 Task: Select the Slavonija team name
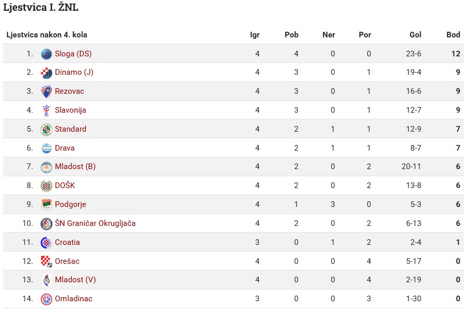click(71, 110)
